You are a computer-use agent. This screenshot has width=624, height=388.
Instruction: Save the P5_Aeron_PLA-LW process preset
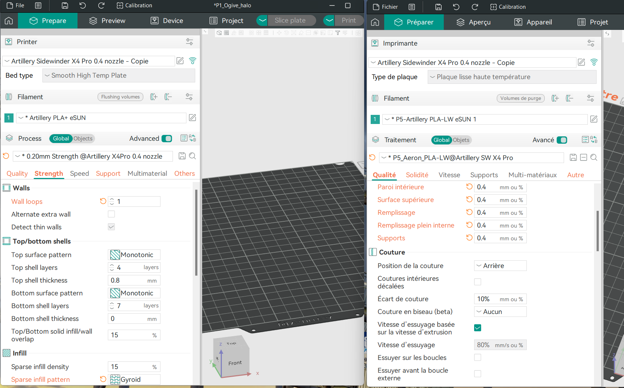[x=573, y=158]
